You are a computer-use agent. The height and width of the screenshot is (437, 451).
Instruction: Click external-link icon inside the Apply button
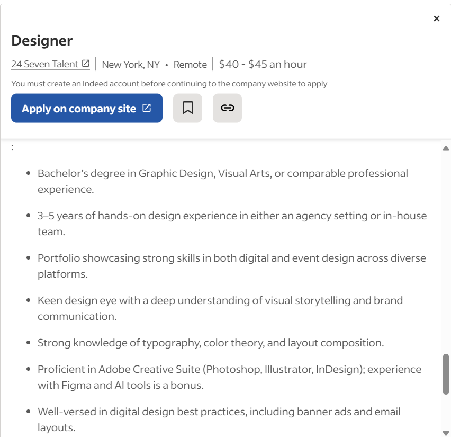coord(147,108)
